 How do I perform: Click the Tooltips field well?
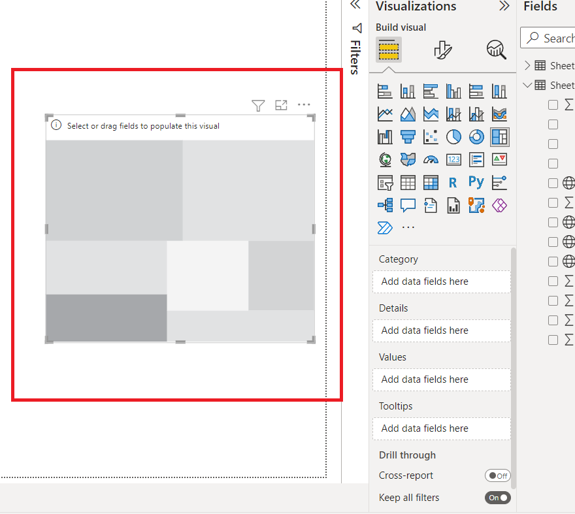[x=442, y=428]
